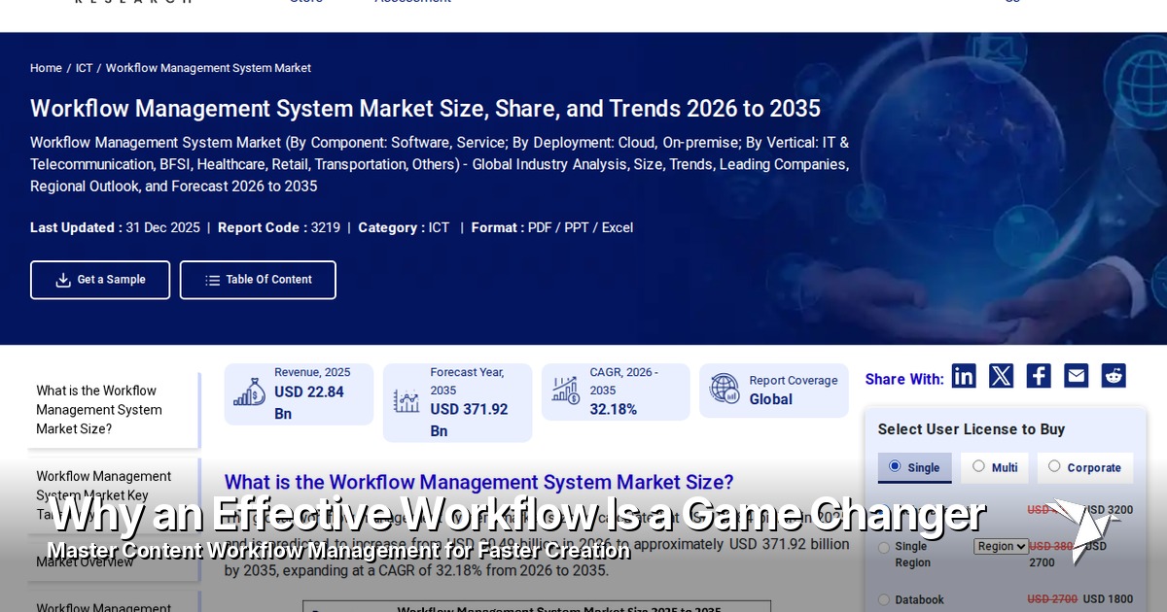The image size is (1167, 612).
Task: Click the 'What is the Workflow Management System Market Size?' heading
Action: [x=479, y=482]
